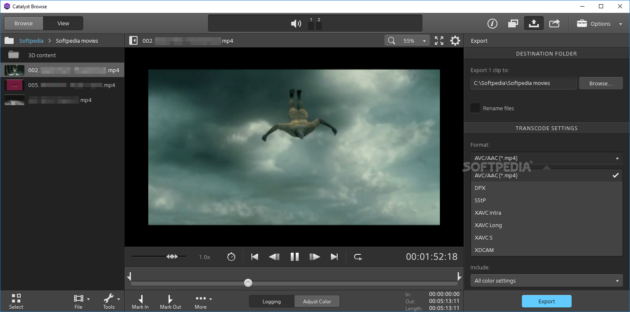Enable Rename files checkbox
The height and width of the screenshot is (312, 630).
pyautogui.click(x=475, y=108)
